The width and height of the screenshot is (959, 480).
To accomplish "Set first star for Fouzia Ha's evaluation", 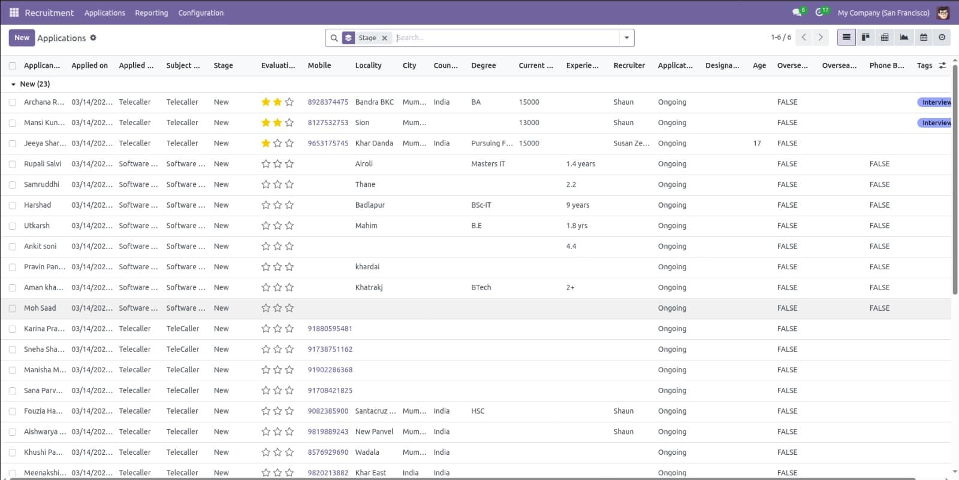I will click(x=266, y=411).
